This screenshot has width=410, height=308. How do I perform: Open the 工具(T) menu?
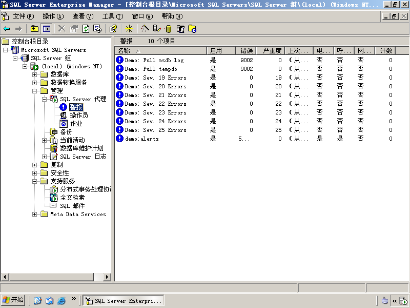(113, 16)
